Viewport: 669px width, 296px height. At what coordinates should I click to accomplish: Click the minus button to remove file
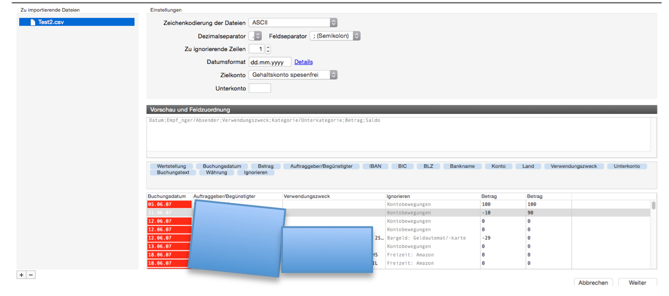coord(31,275)
